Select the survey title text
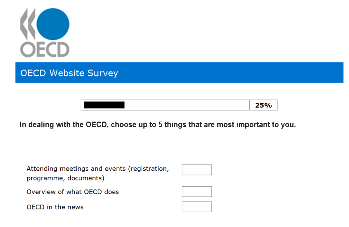The height and width of the screenshot is (227, 349). [x=69, y=73]
